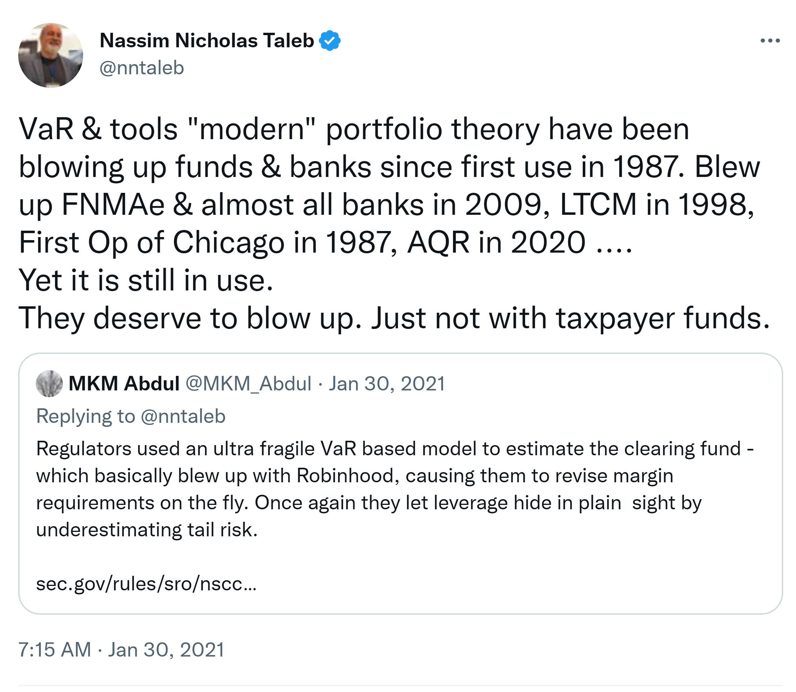Click the sentence "They deserve to blow up."

click(x=190, y=318)
